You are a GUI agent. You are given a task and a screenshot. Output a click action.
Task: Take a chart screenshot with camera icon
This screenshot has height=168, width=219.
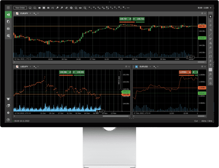click(x=210, y=79)
